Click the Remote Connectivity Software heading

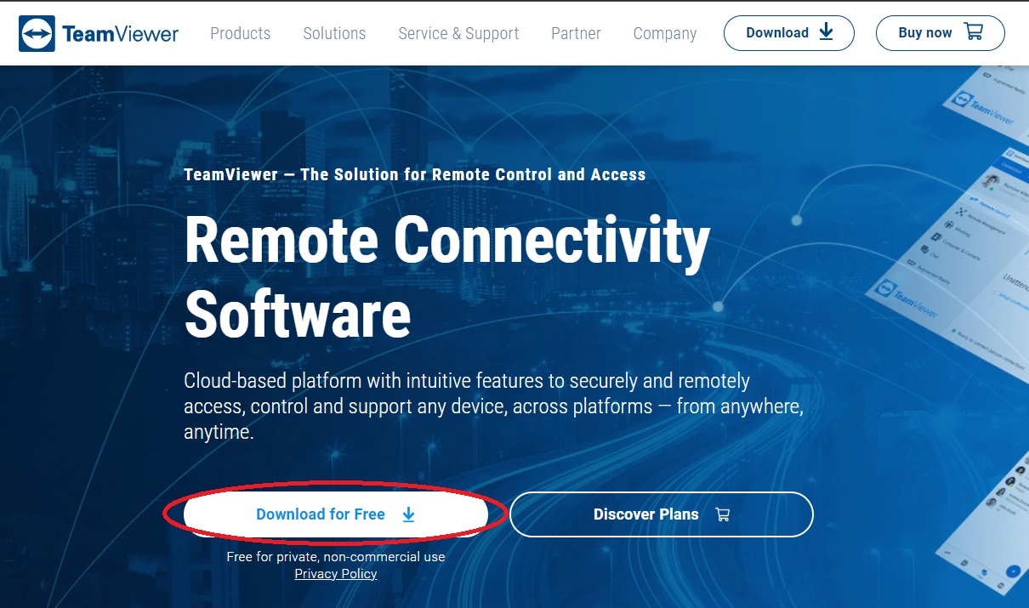(447, 276)
